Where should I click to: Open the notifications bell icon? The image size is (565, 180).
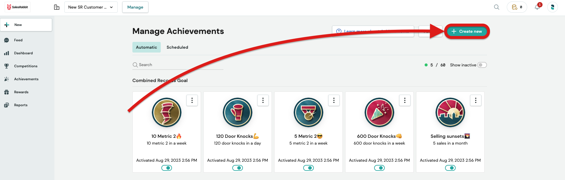pos(537,7)
